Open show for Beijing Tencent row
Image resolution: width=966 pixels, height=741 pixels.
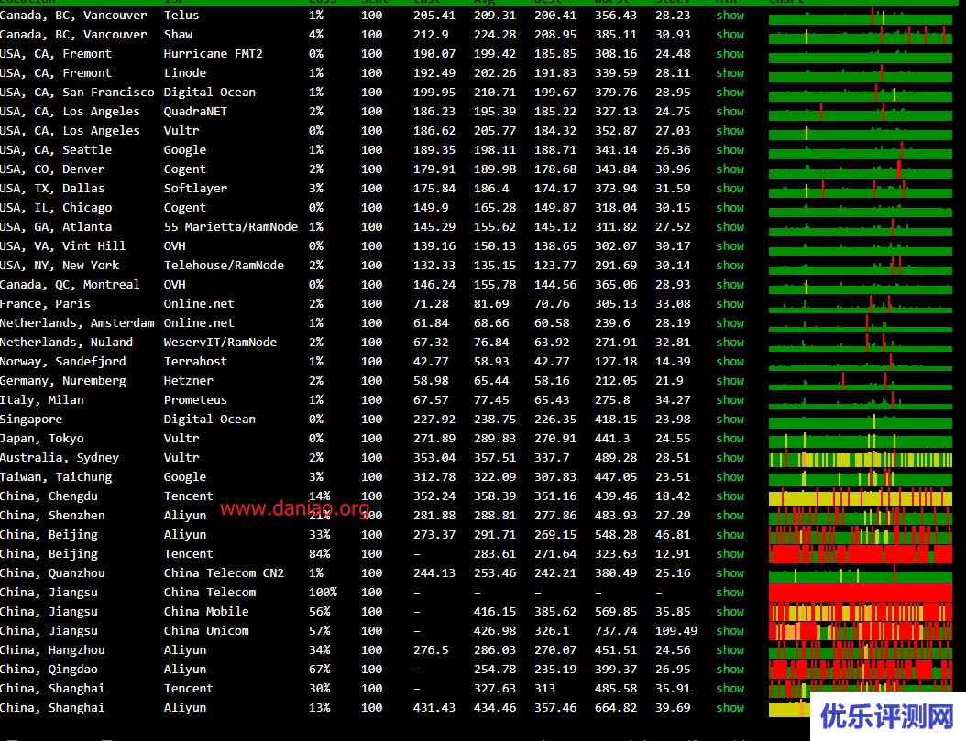point(730,554)
